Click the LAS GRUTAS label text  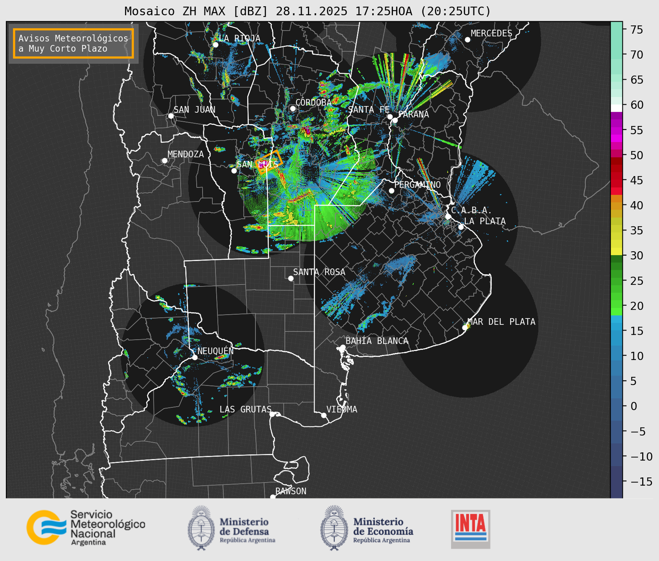pyautogui.click(x=245, y=409)
